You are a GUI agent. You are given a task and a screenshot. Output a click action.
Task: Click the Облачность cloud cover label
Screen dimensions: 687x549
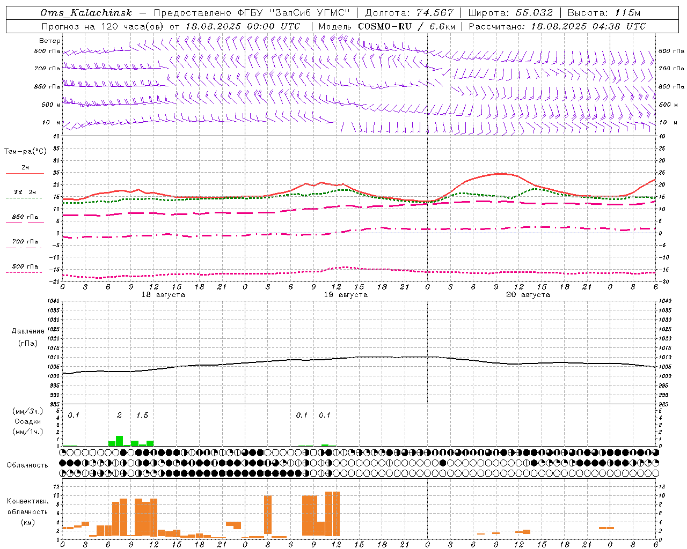tap(27, 465)
